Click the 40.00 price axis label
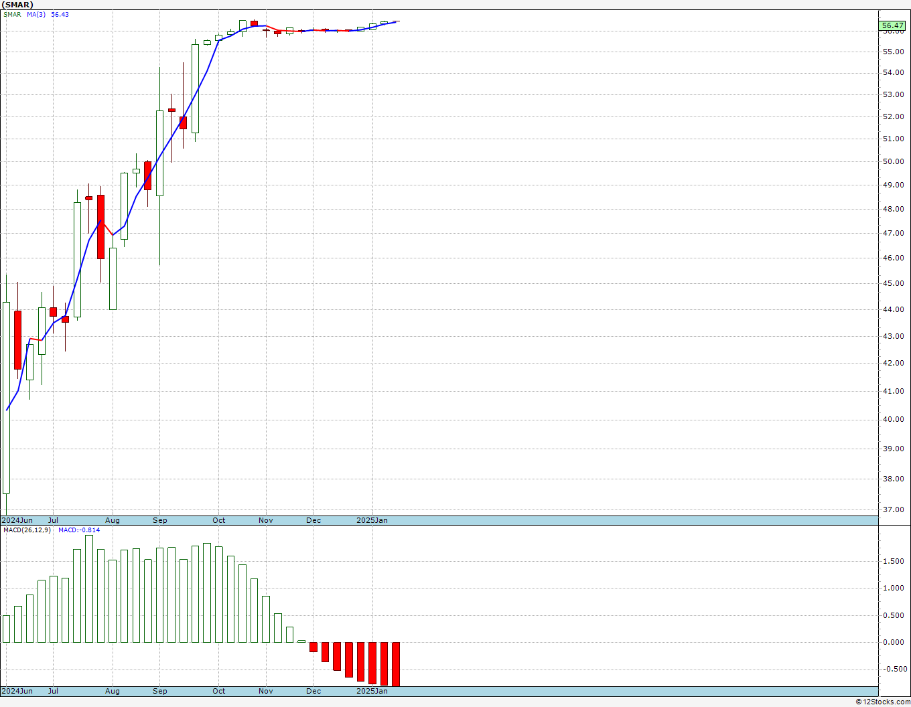 pos(894,419)
